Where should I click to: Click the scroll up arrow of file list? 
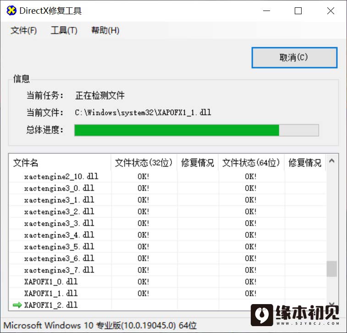(x=331, y=161)
